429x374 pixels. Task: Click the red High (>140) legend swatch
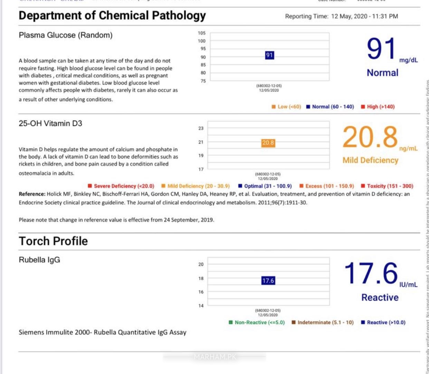tap(363, 107)
